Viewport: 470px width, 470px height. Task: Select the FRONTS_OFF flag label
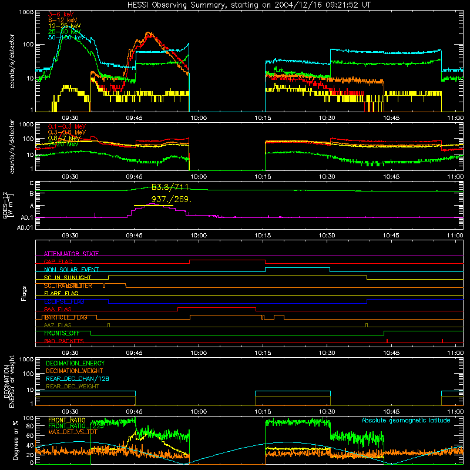pyautogui.click(x=62, y=333)
